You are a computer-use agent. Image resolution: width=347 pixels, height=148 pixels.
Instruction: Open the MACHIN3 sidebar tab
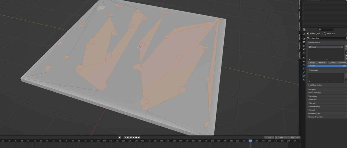(300, 55)
